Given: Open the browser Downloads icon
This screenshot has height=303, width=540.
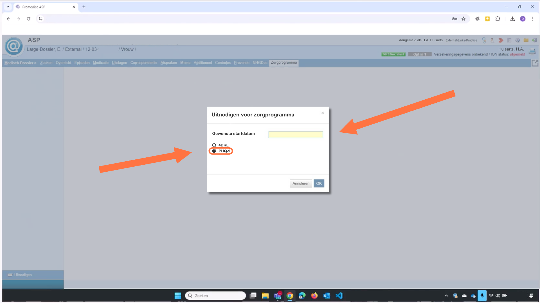Looking at the screenshot, I should coord(512,19).
